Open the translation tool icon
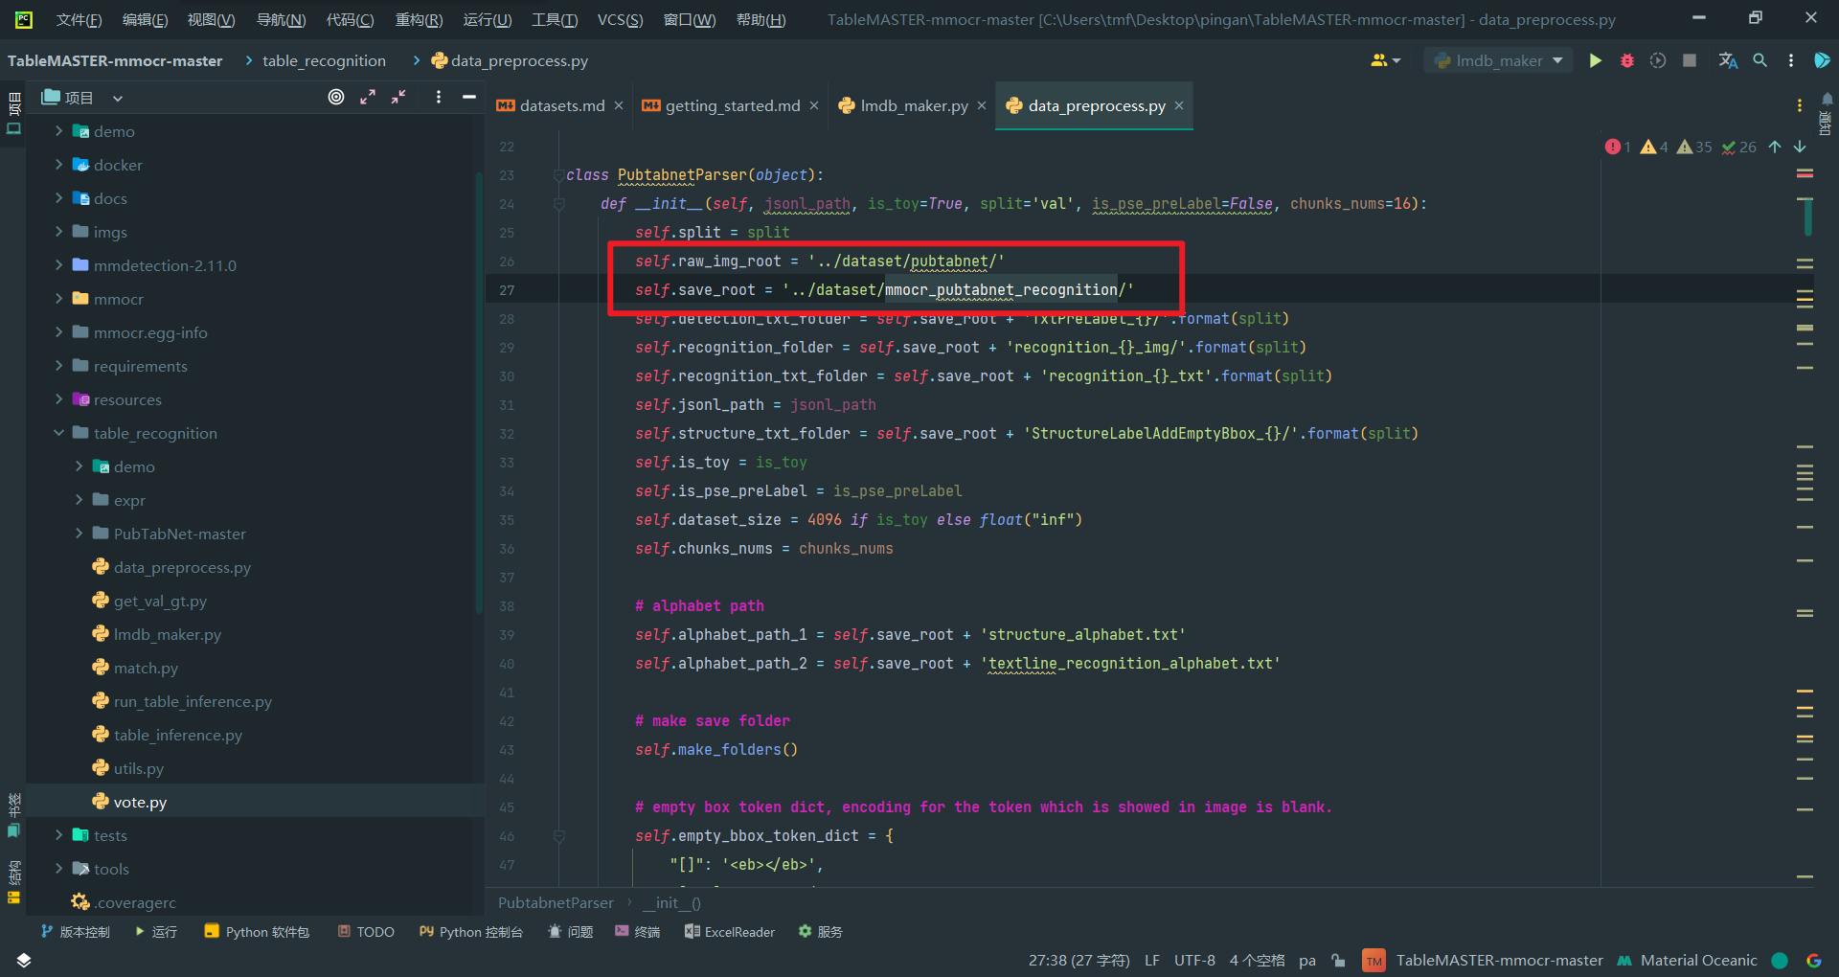 tap(1728, 60)
